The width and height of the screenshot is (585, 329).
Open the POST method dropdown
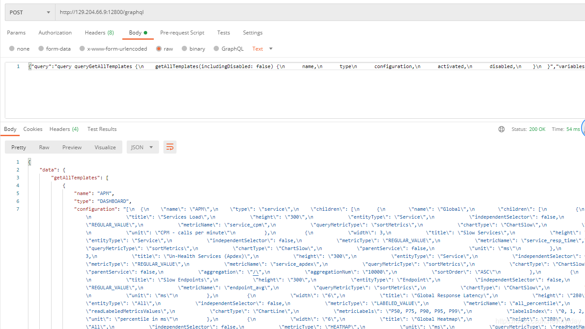30,12
